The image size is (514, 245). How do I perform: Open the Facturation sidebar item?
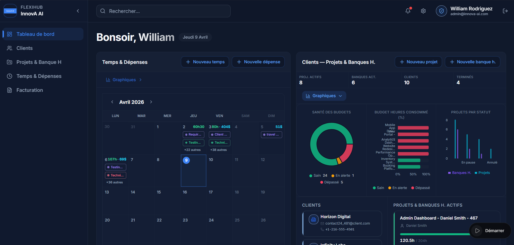point(29,90)
